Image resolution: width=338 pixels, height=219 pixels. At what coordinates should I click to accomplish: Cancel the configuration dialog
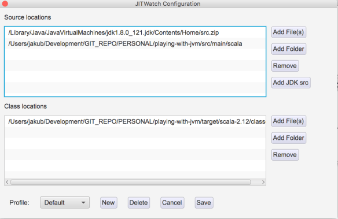pyautogui.click(x=172, y=203)
